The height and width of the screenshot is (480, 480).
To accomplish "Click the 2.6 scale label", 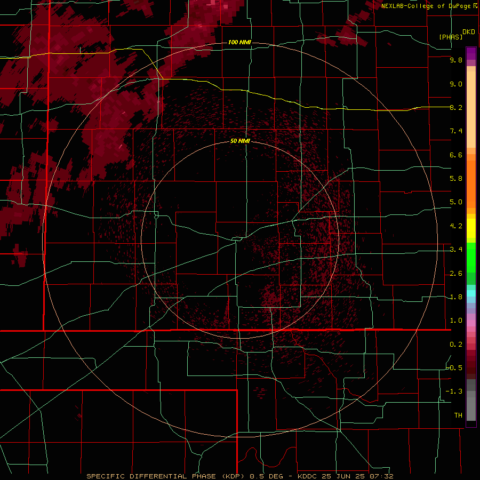I will [456, 274].
